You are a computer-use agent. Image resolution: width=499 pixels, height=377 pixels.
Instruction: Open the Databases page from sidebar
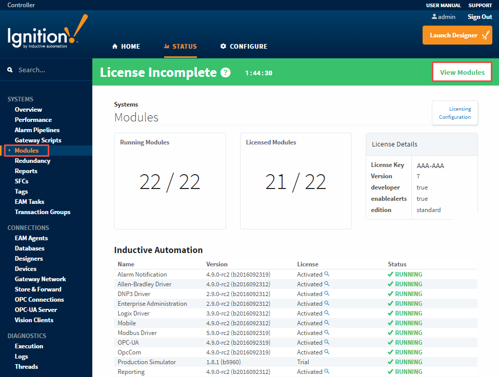(29, 248)
